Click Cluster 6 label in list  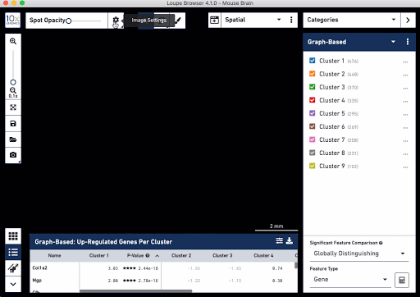(x=332, y=126)
